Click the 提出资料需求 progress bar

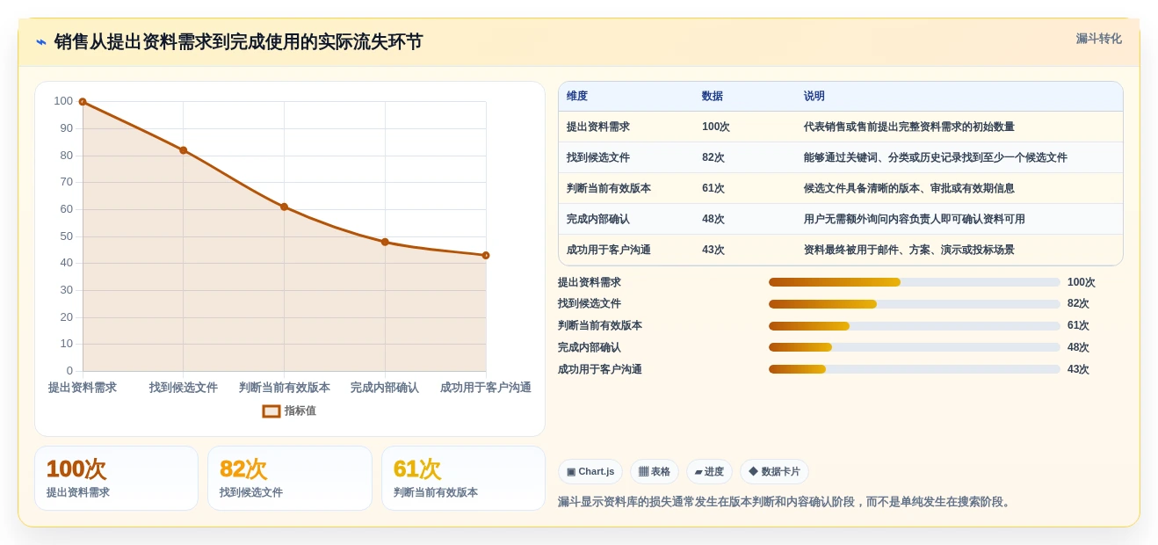(x=915, y=282)
